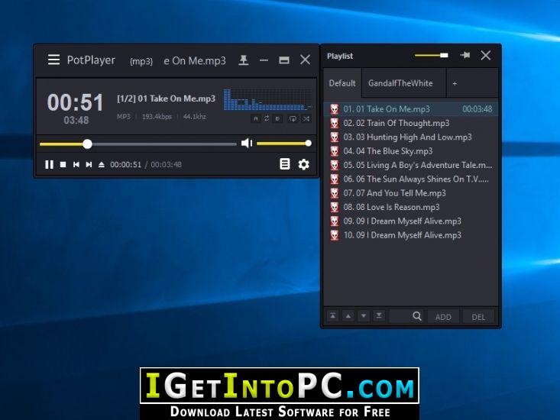Screen dimensions: 560x420
Task: Search the playlist with magnifier icon
Action: pos(417,316)
